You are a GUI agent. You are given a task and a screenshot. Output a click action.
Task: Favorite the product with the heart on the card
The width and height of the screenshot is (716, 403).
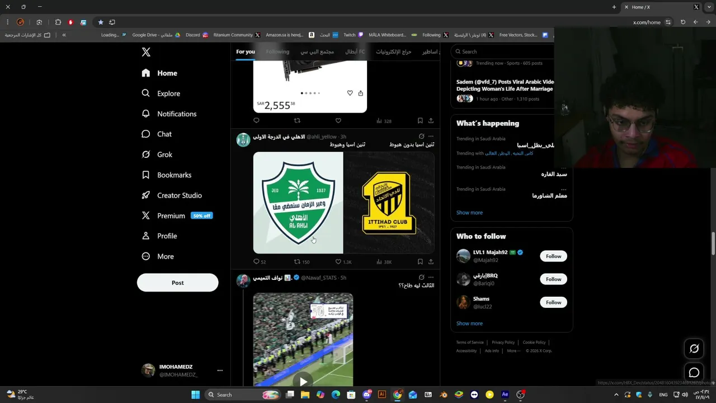point(350,93)
